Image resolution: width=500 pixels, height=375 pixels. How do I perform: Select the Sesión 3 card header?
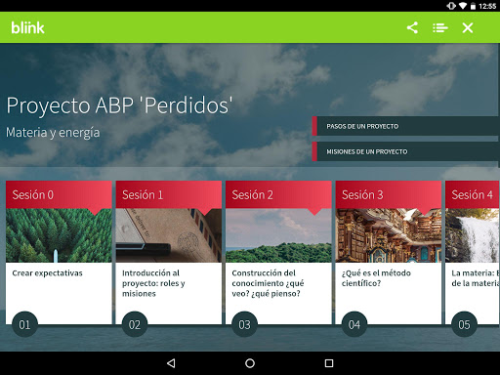tap(389, 194)
